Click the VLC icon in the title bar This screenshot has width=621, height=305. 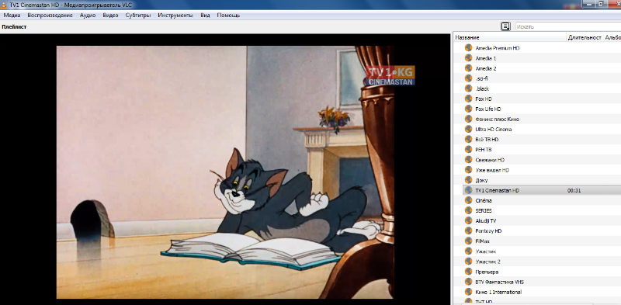coord(4,5)
